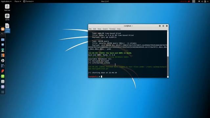Screen dimensions: 210x118
Task: Expand the system menu arrow at top right
Action: pos(208,1)
